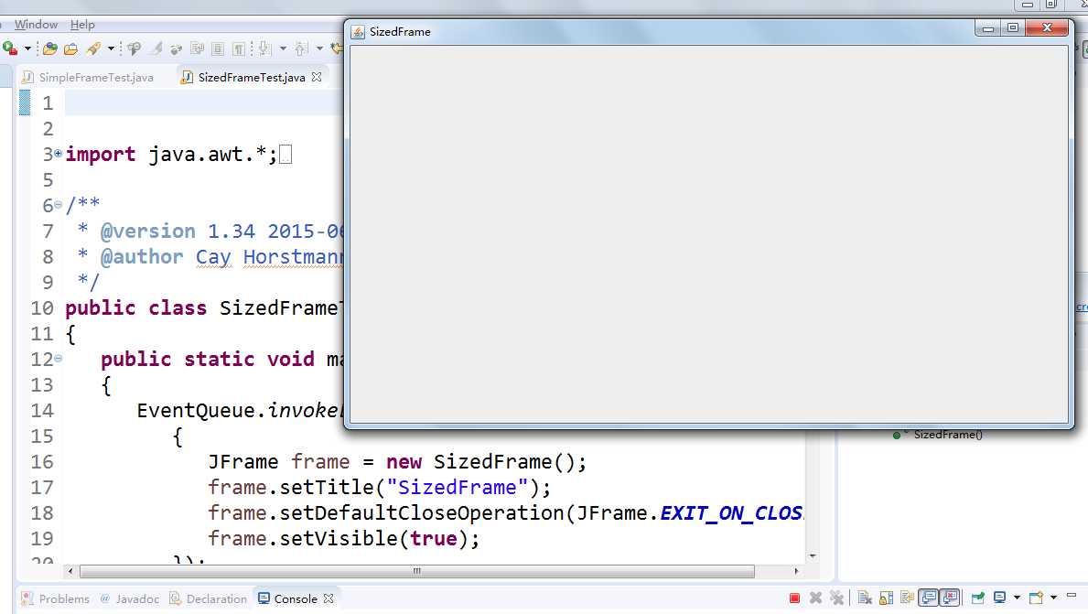Toggle Show Console When Standard Out Changes
This screenshot has height=614, width=1088.
(929, 598)
